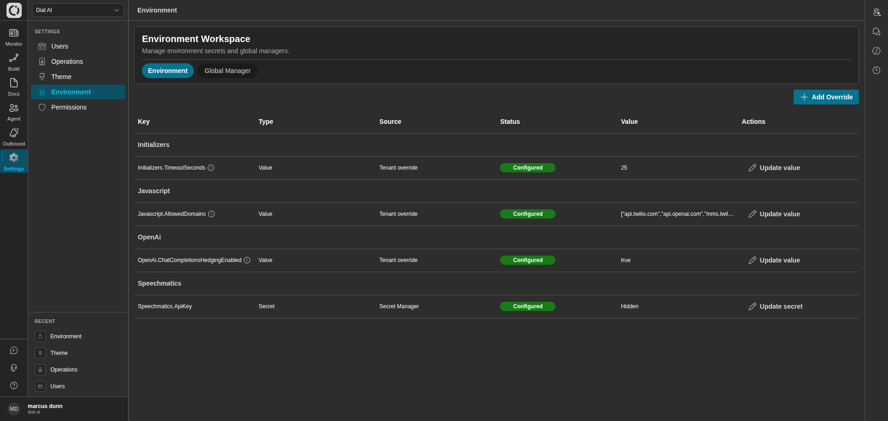This screenshot has height=421, width=888.
Task: Click the top icon in the right rail
Action: tap(876, 12)
